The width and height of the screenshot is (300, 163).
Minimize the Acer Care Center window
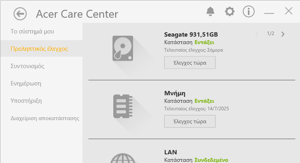pos(269,13)
